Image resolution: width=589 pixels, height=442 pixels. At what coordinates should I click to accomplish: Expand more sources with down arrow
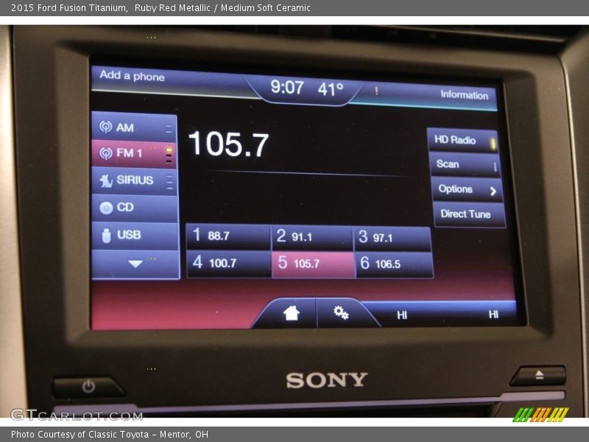[135, 264]
